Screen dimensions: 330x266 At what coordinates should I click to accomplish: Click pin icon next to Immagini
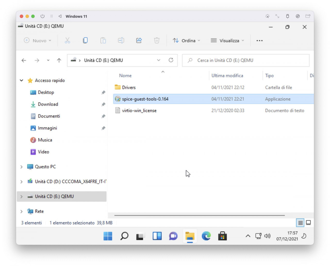tap(103, 128)
